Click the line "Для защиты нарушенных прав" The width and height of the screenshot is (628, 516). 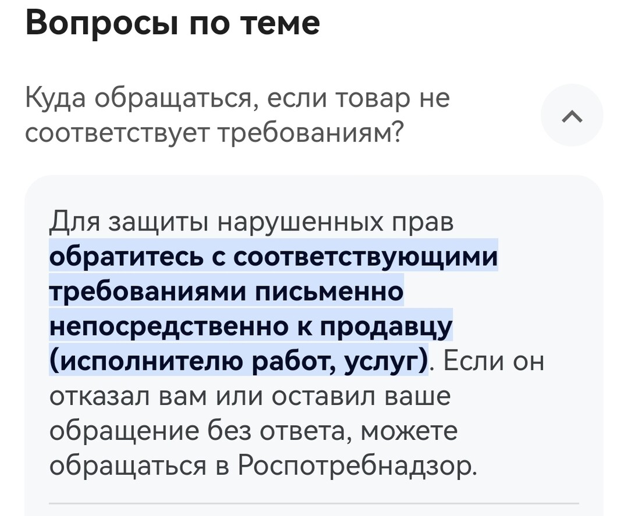click(251, 222)
